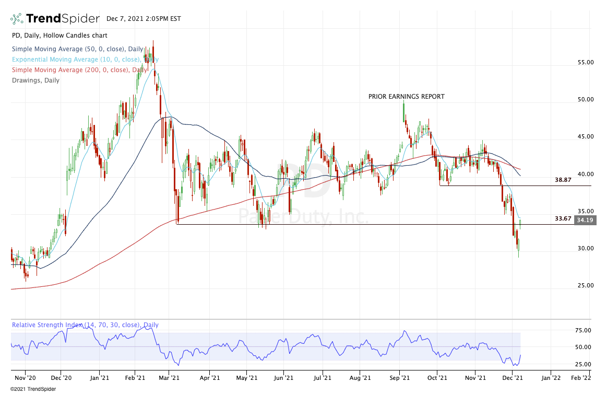This screenshot has height=394, width=607.
Task: Click the 40.00 price axis label
Action: pyautogui.click(x=586, y=174)
